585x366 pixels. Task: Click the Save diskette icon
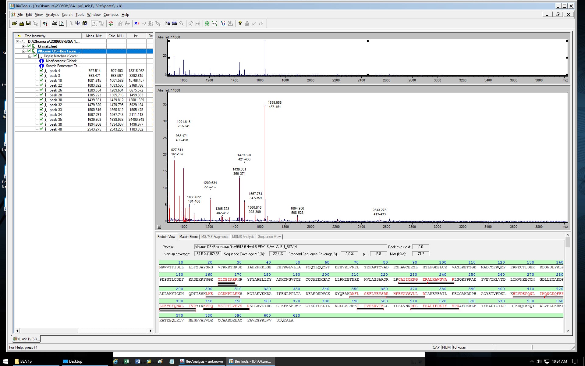tap(28, 23)
